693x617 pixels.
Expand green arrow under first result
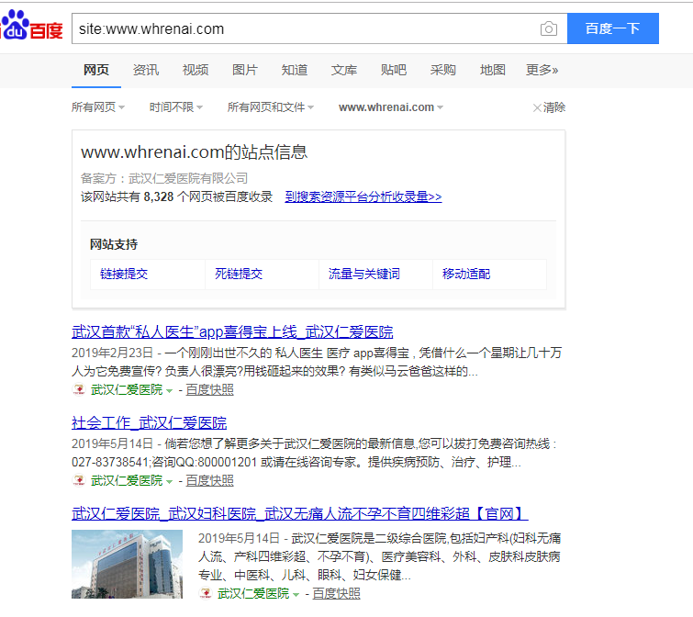(169, 391)
